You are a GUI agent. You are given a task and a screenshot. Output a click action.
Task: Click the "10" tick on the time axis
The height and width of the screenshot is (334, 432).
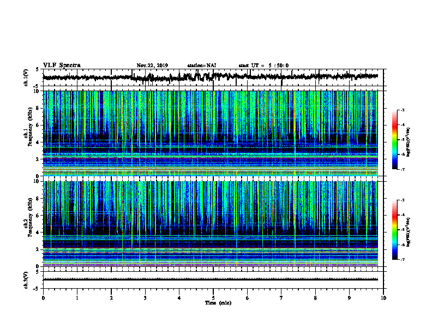point(383,298)
